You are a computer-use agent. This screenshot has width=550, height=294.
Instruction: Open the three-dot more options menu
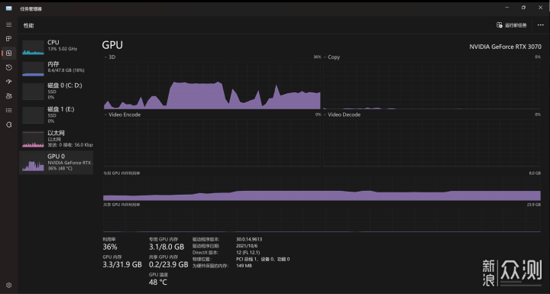coord(541,25)
